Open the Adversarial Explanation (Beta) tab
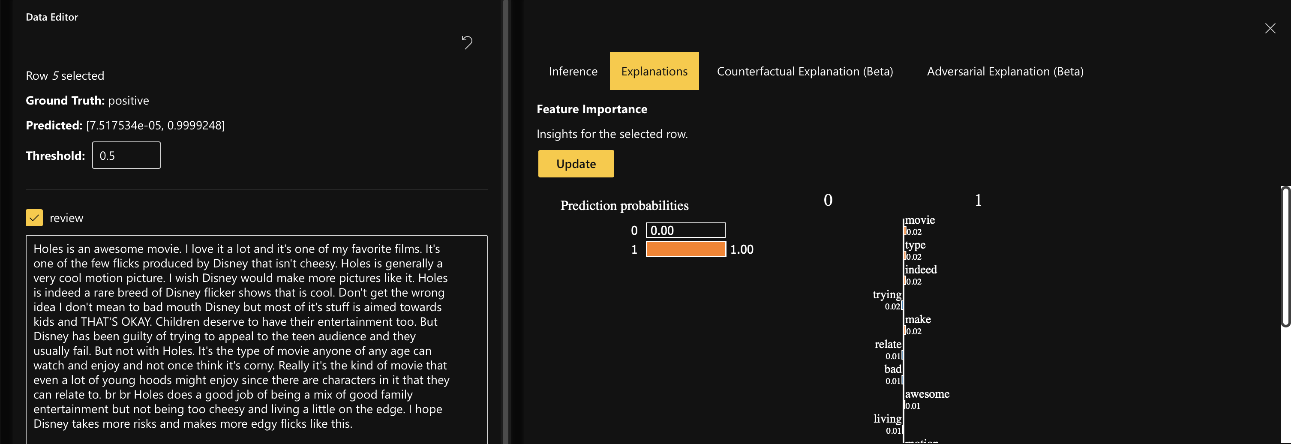 (x=1004, y=72)
